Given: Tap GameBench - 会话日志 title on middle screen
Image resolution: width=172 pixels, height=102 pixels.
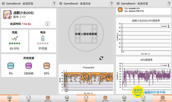Looking at the screenshot, I should [x=77, y=3].
